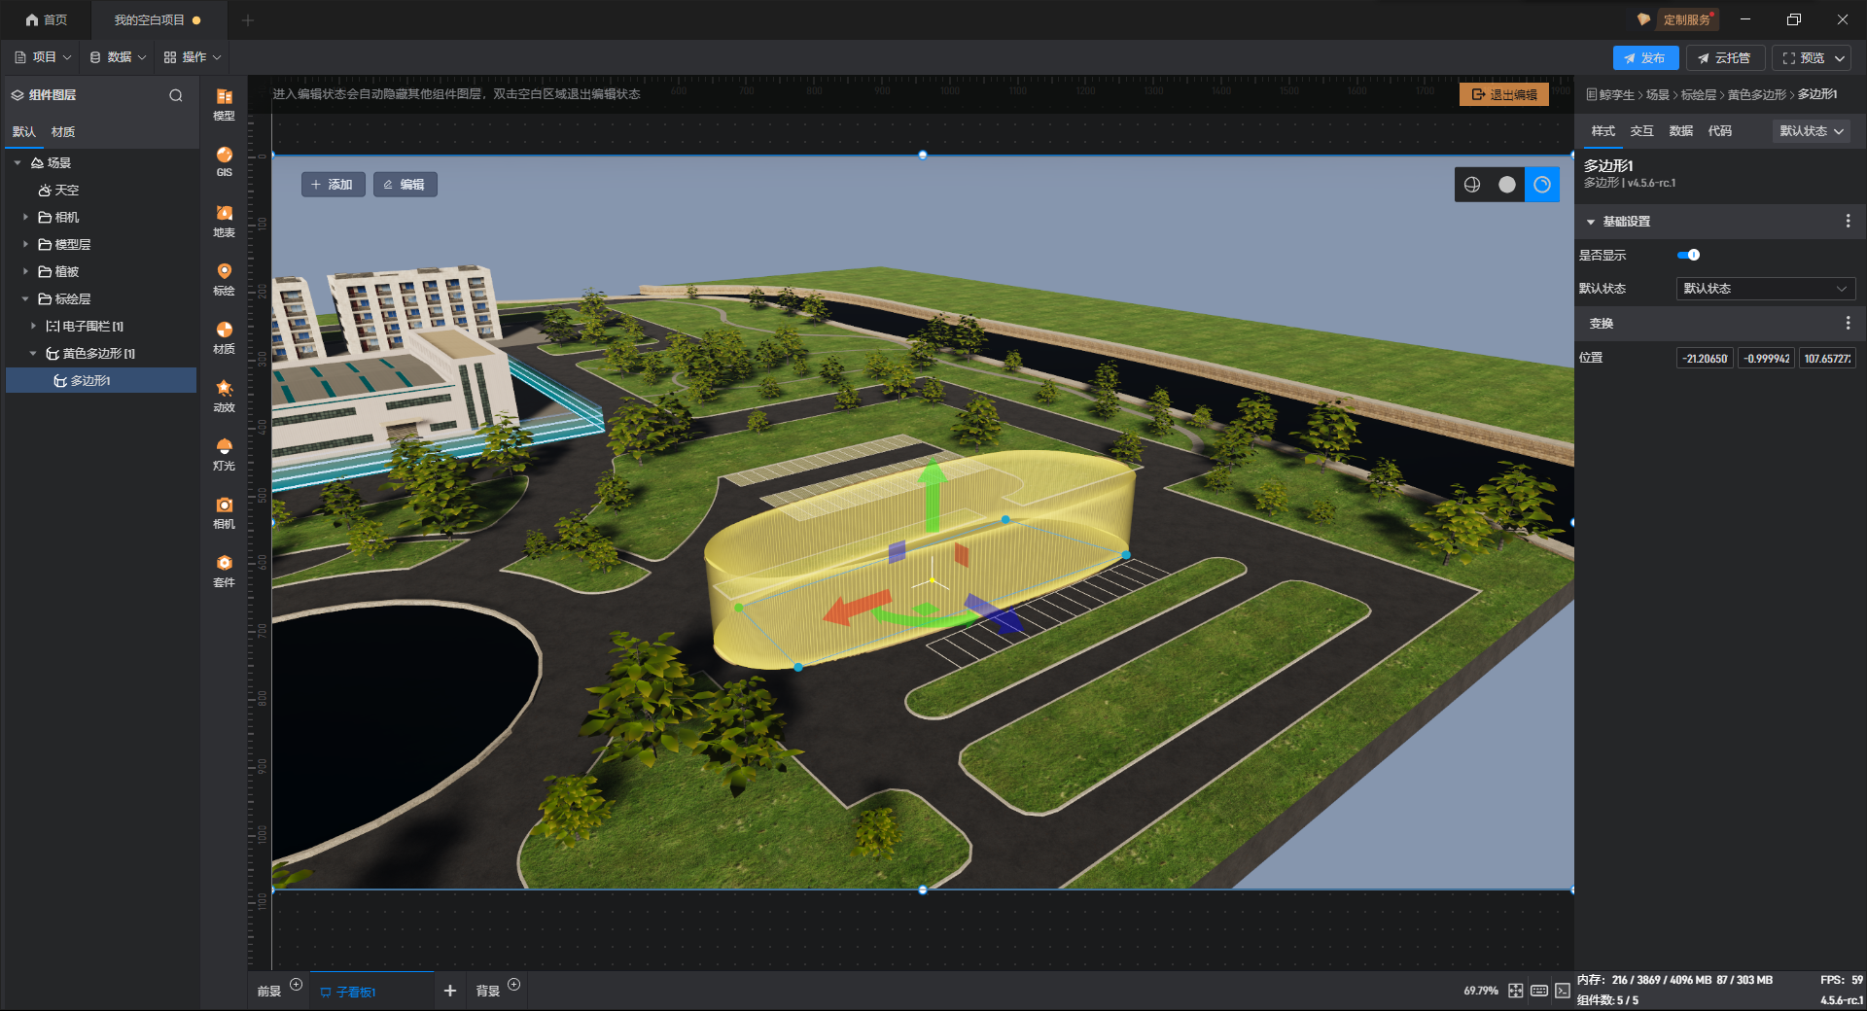Image resolution: width=1867 pixels, height=1011 pixels.
Task: Enable the wireframe globe view mode
Action: (x=1472, y=185)
